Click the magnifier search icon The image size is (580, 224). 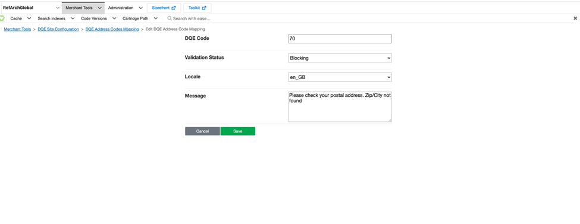click(170, 18)
